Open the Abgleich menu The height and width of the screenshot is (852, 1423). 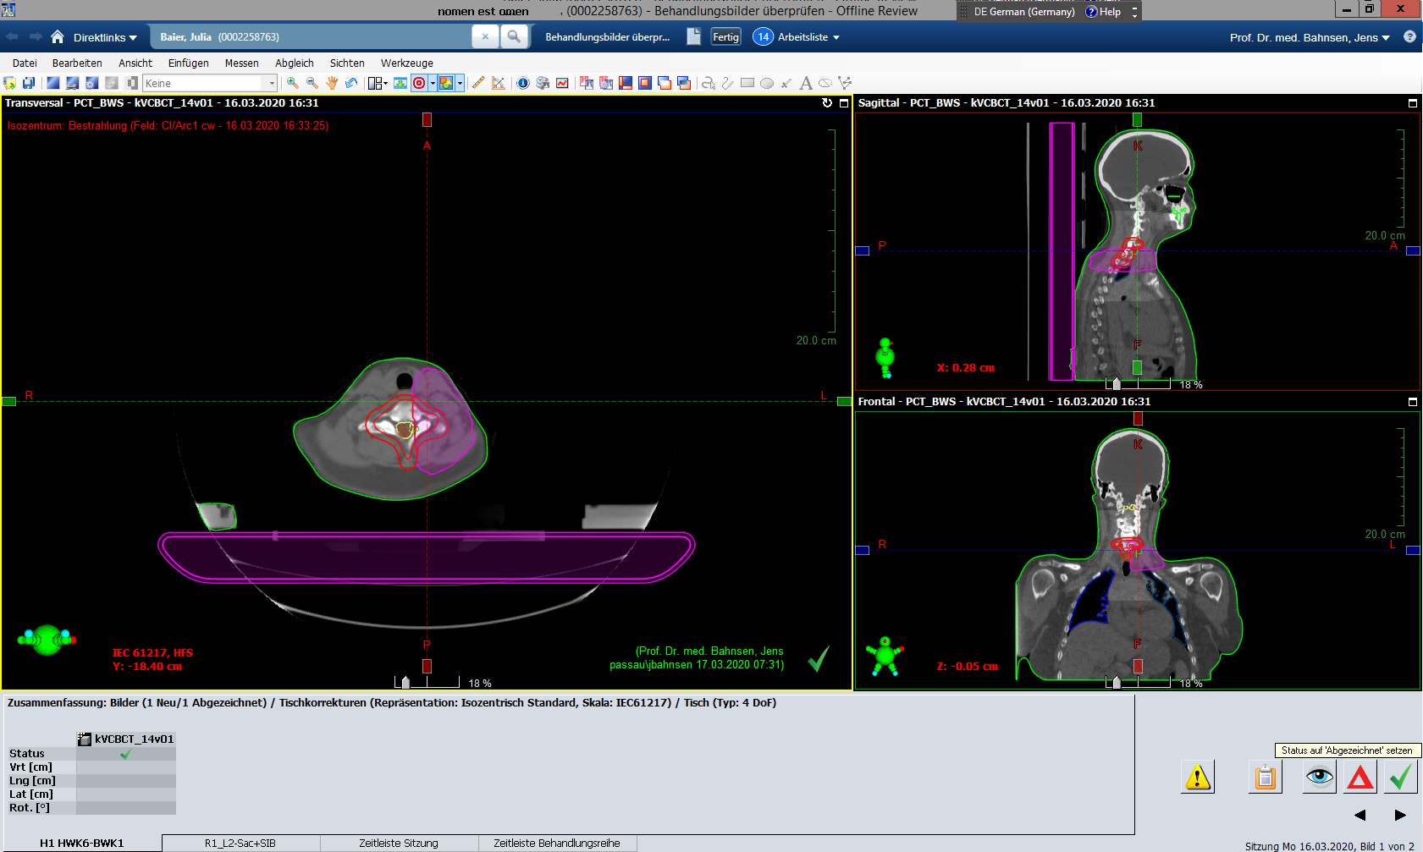(x=294, y=63)
